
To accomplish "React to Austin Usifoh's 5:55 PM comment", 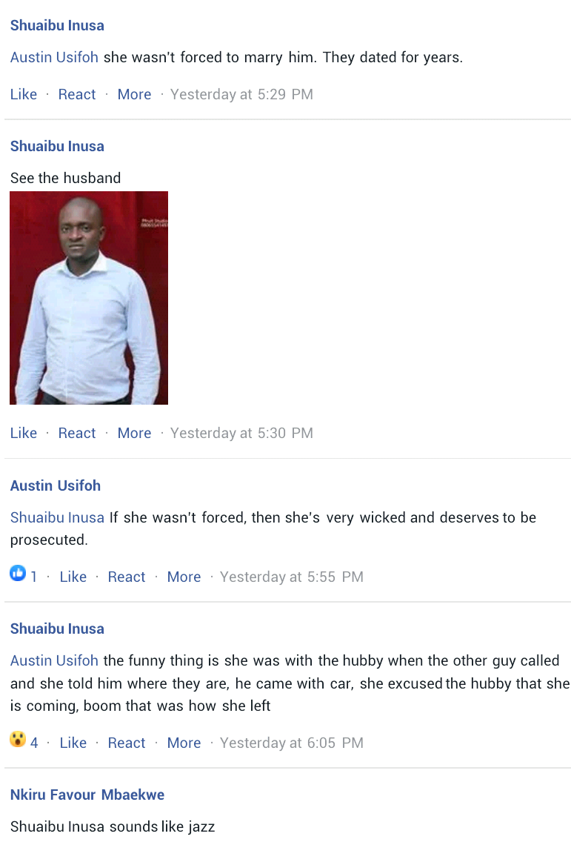I will pyautogui.click(x=127, y=577).
